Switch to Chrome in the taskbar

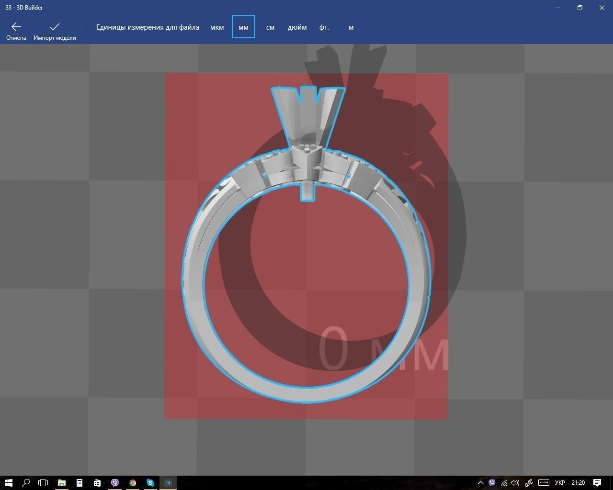tap(133, 482)
